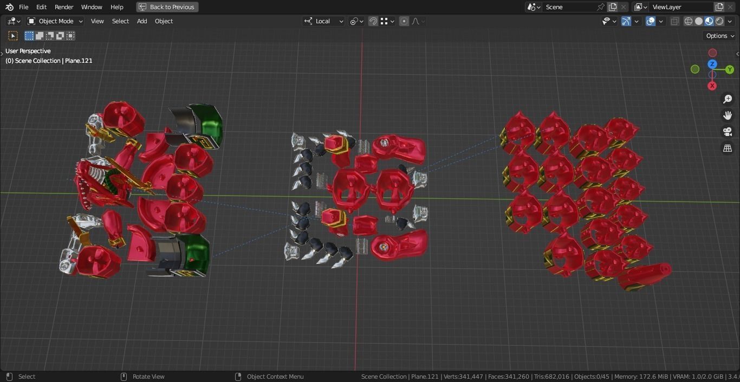Click the Z axis on navigation gizmo
740x382 pixels.
coord(712,64)
